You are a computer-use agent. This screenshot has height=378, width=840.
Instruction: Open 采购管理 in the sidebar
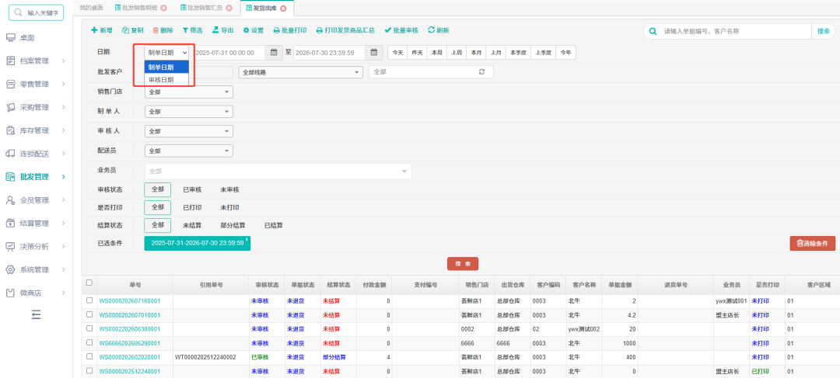34,107
